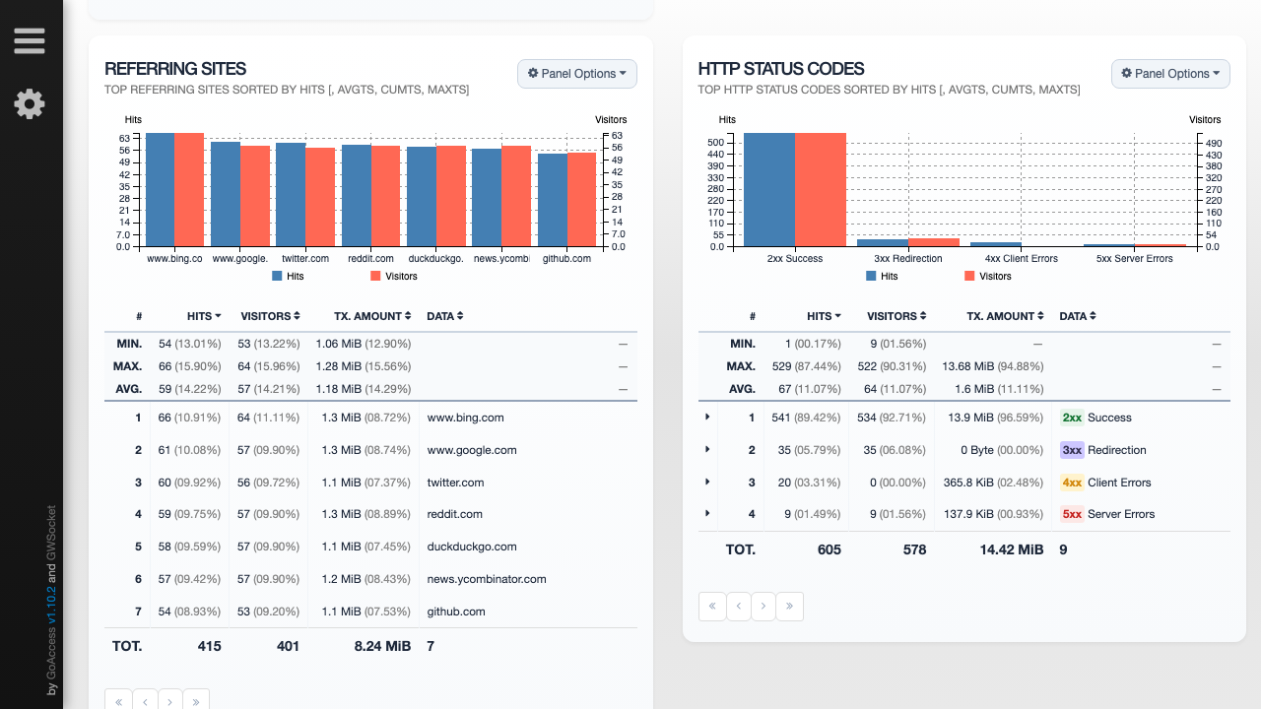Click total Tx. Amount 14.42 MiB

[1012, 549]
